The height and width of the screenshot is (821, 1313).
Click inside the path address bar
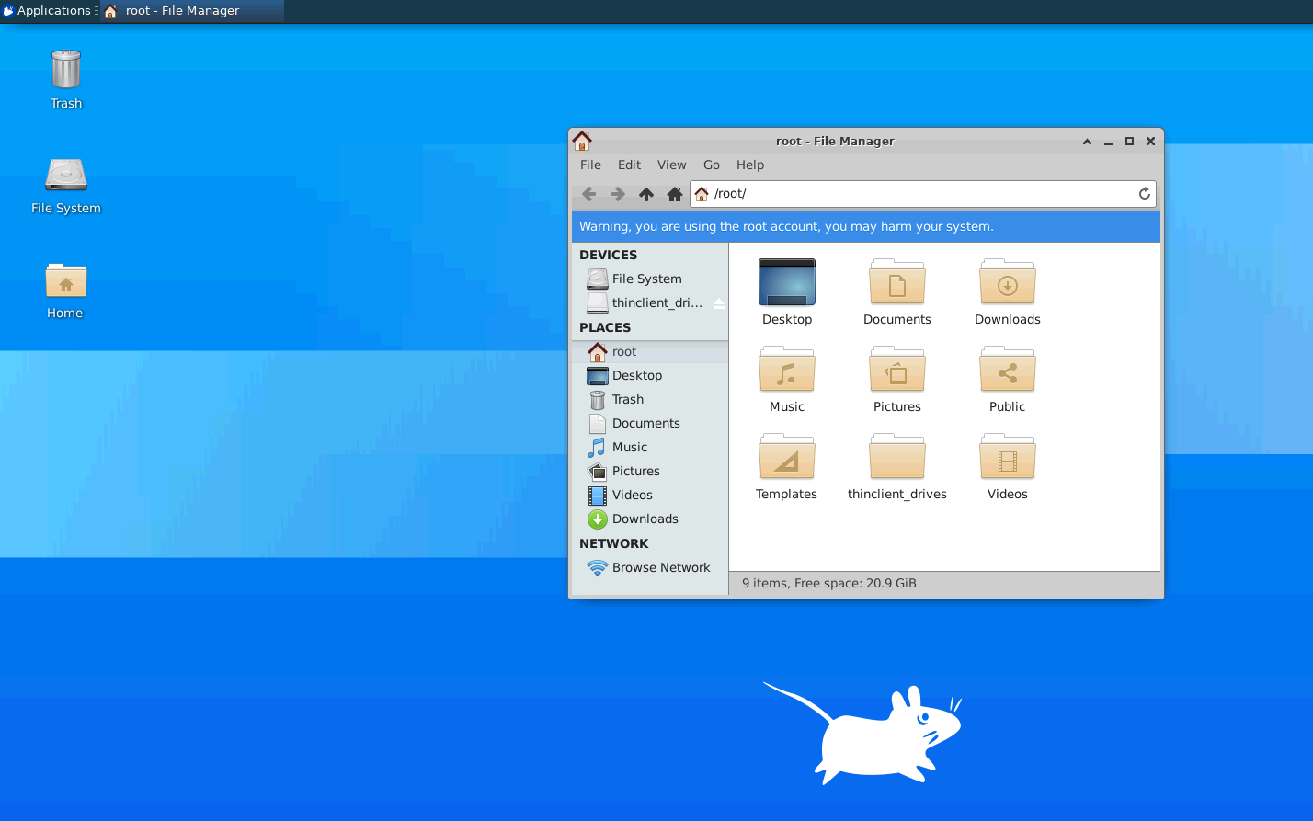click(x=873, y=194)
